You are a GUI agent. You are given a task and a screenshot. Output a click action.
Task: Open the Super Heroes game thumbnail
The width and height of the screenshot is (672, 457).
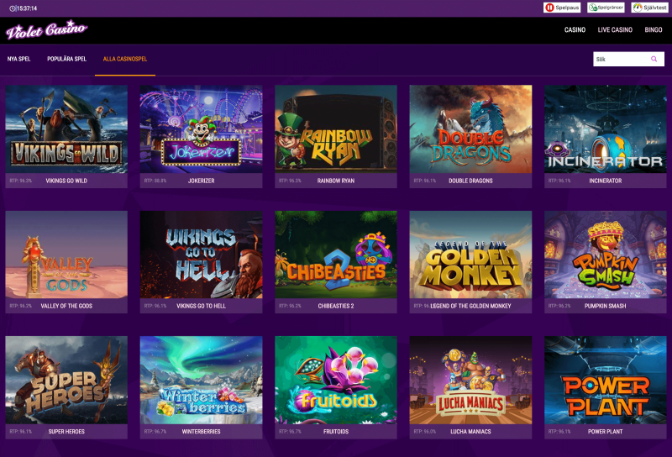pyautogui.click(x=66, y=381)
